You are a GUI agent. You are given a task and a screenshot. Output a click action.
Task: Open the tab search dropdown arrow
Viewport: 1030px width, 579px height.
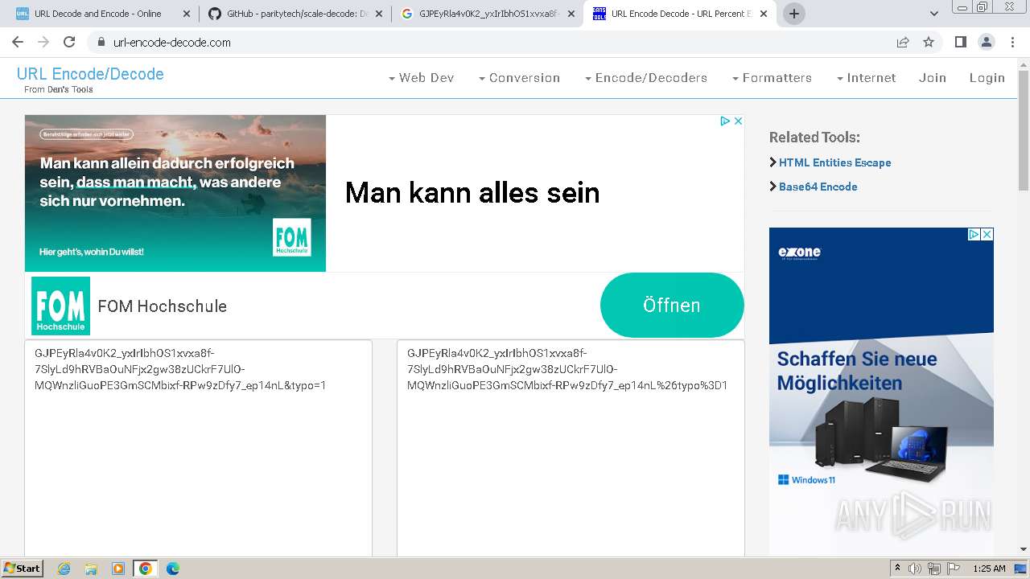pos(934,14)
